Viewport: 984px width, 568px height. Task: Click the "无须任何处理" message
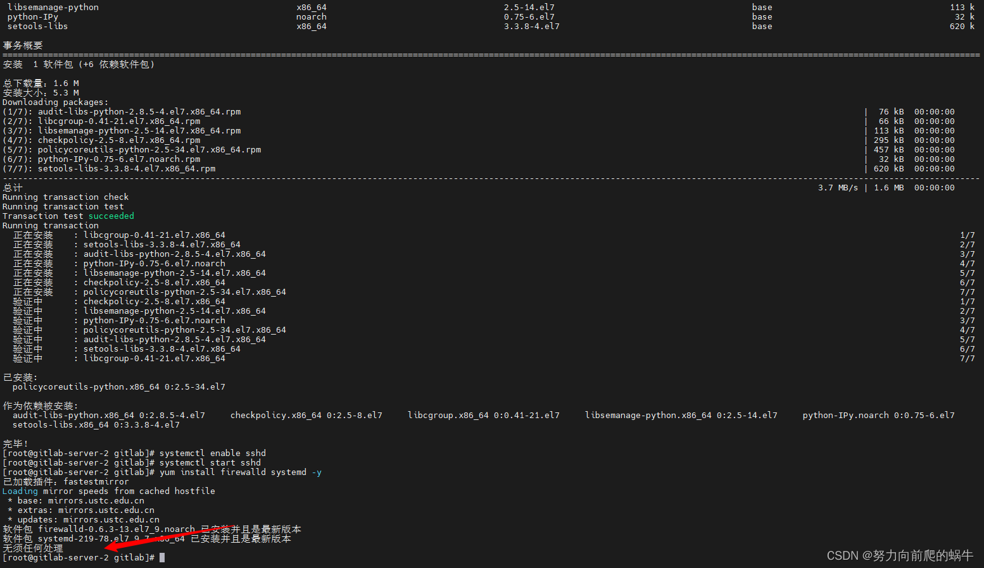[33, 548]
